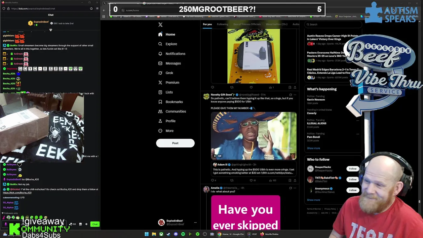Open the quoted Adam ill post

(254, 169)
